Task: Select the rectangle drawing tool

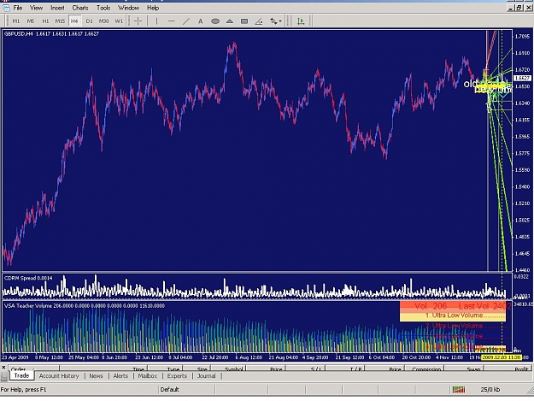Action: click(244, 21)
